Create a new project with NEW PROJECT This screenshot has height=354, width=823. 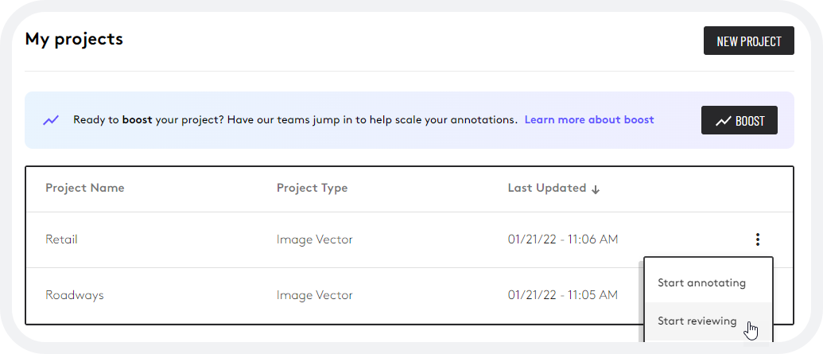tap(749, 41)
